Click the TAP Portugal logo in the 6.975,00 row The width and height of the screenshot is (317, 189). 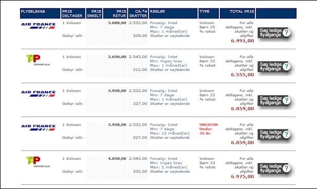point(38,162)
